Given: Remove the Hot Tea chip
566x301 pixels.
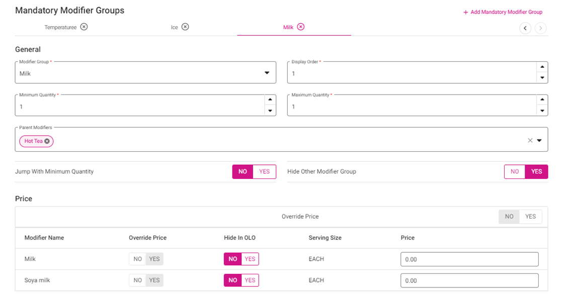Looking at the screenshot, I should 47,141.
